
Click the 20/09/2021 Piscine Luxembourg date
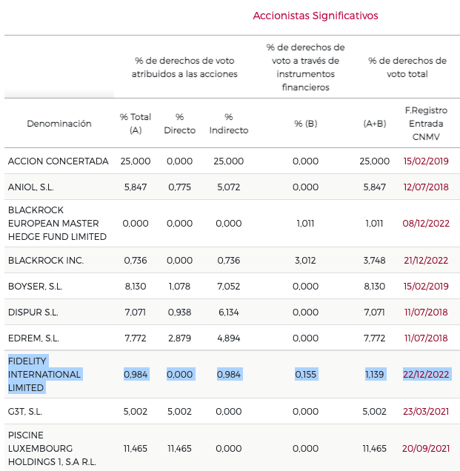click(426, 449)
